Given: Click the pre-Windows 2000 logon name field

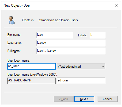Looking at the screenshot, I should click(x=81, y=81).
